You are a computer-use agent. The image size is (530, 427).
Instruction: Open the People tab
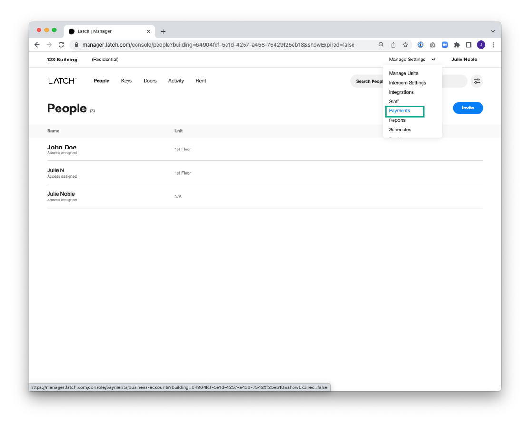pyautogui.click(x=101, y=81)
